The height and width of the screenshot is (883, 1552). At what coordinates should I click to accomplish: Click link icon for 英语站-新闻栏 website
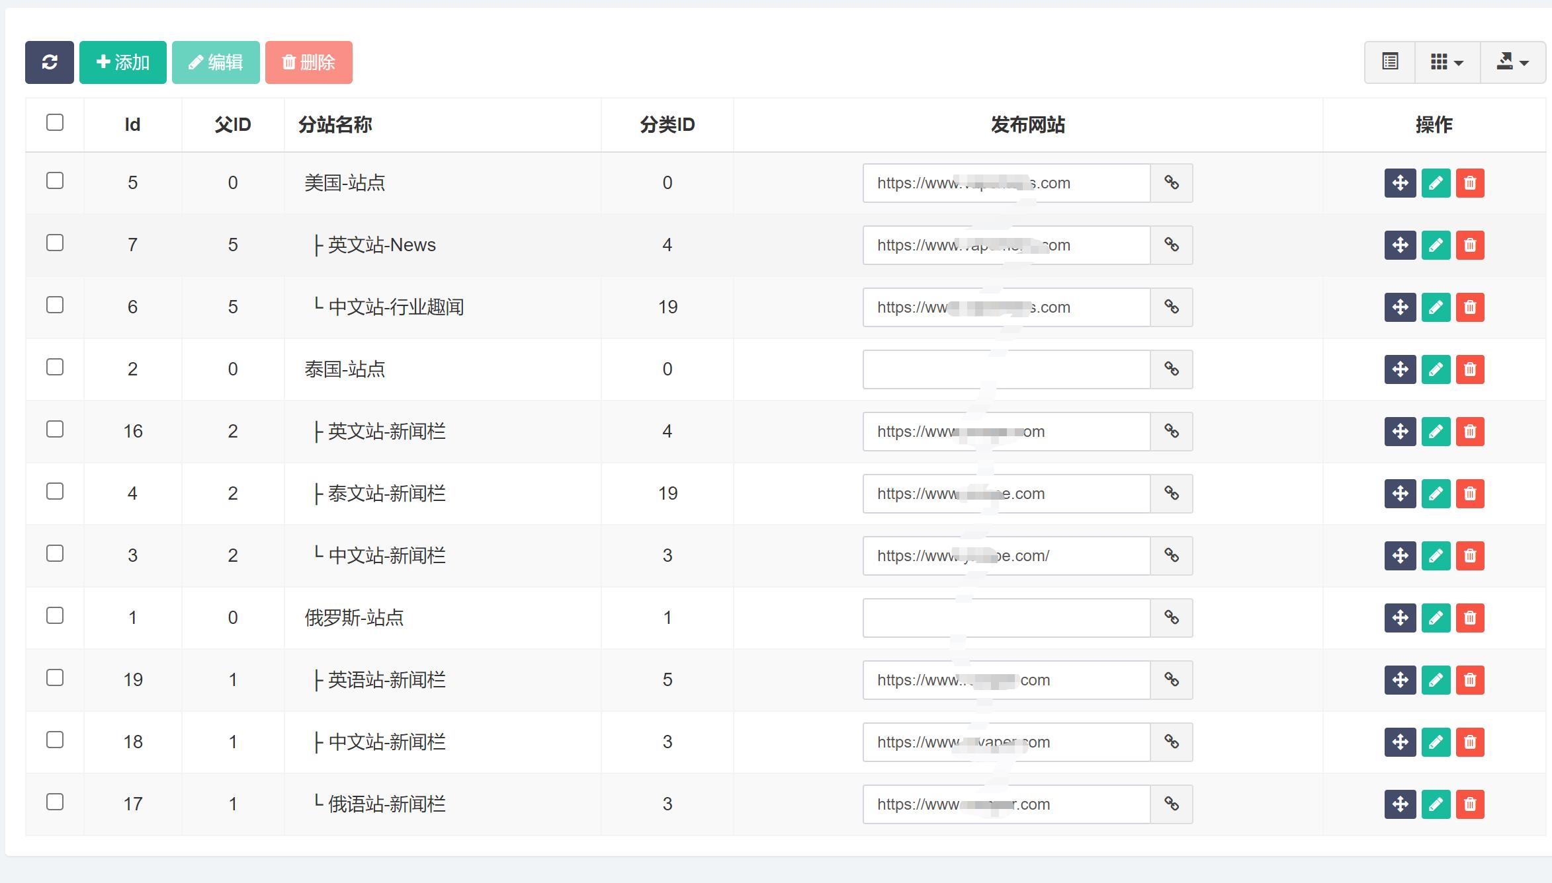(1171, 680)
